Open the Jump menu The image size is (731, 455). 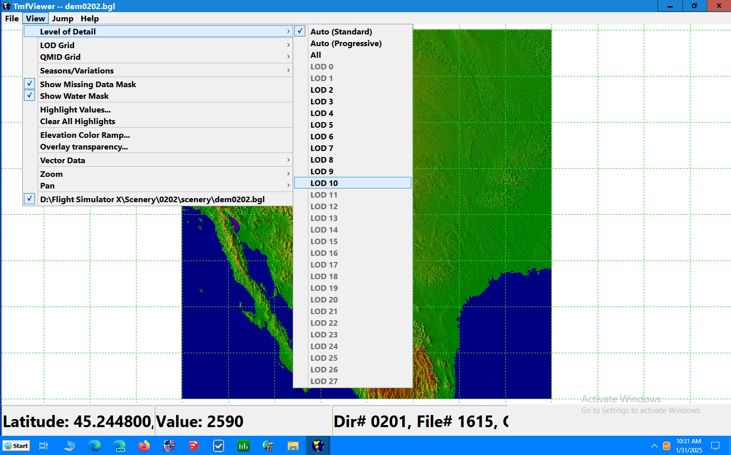(x=63, y=18)
